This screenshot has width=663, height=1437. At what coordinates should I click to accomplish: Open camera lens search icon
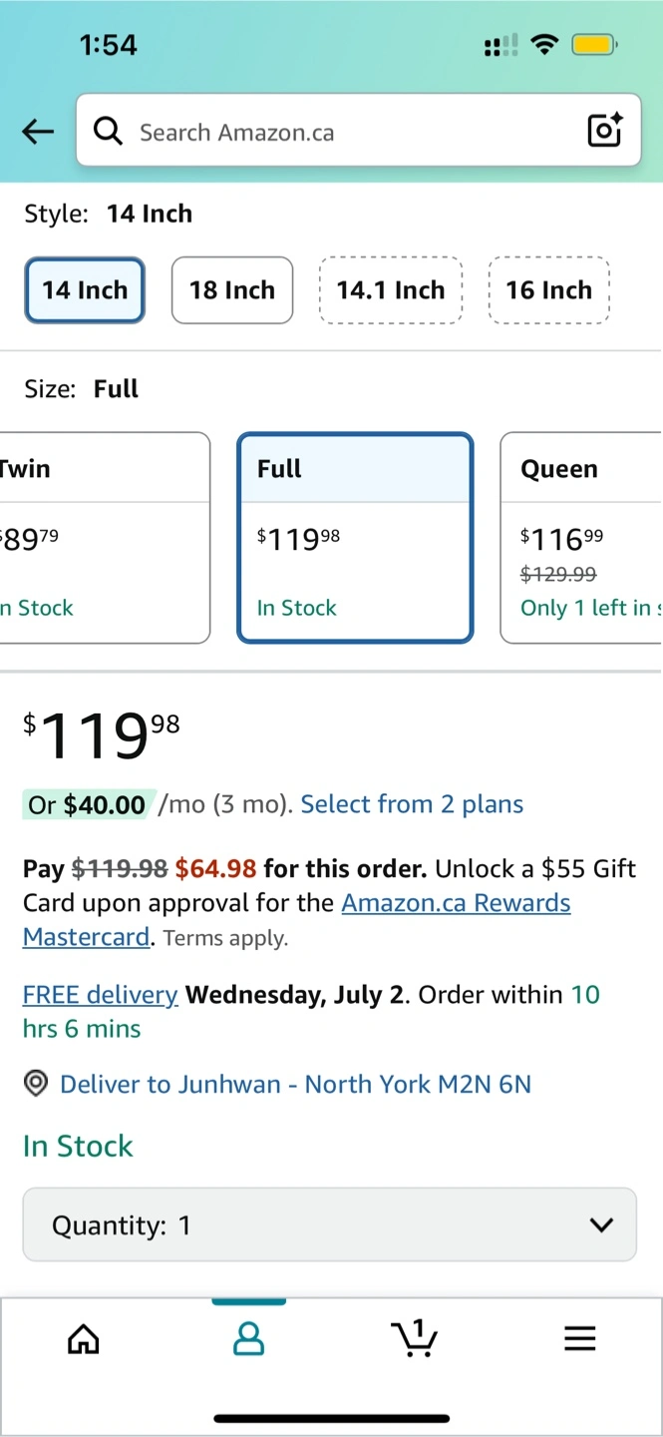click(605, 130)
